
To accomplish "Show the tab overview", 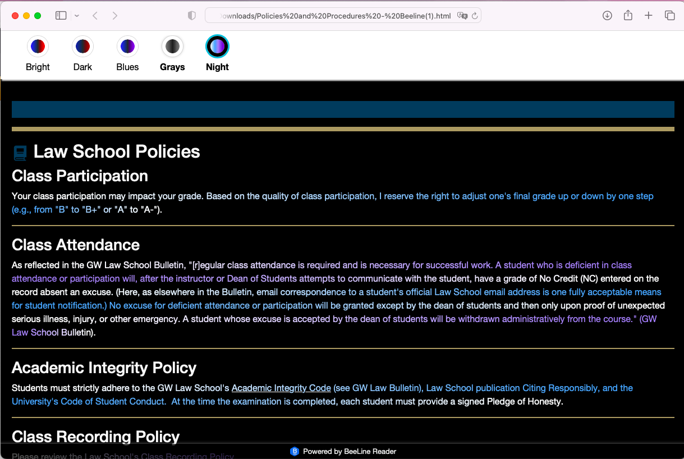I will pos(669,16).
